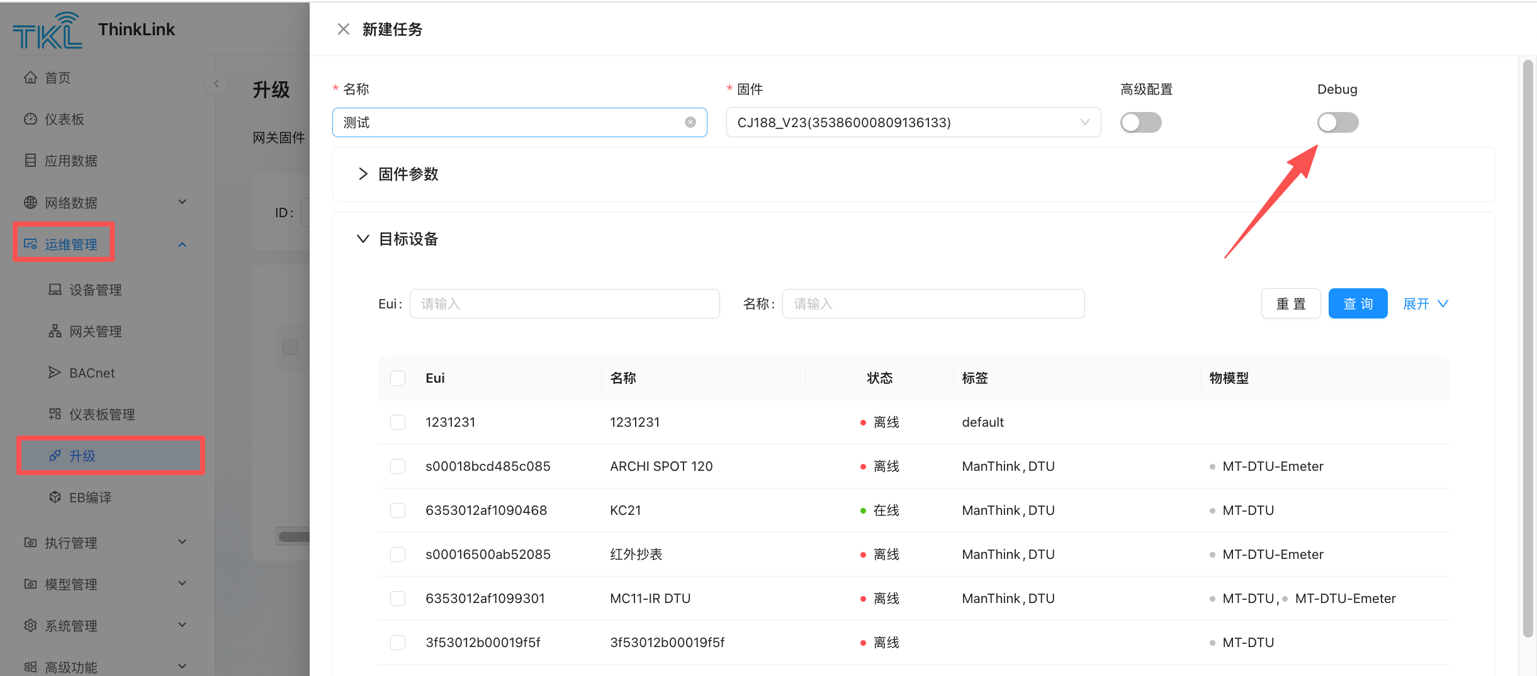Click the TKL ThinkLink logo icon
This screenshot has height=676, width=1537.
click(47, 30)
